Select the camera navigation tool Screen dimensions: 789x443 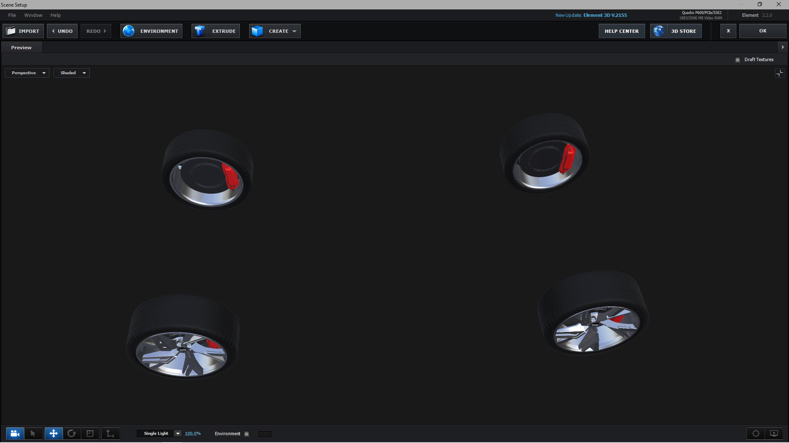[x=15, y=434]
